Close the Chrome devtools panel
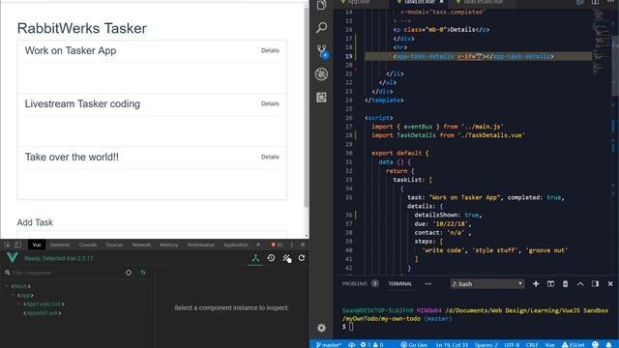 (303, 245)
